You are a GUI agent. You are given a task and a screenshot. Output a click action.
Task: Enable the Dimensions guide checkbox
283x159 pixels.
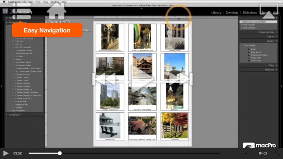(249, 61)
